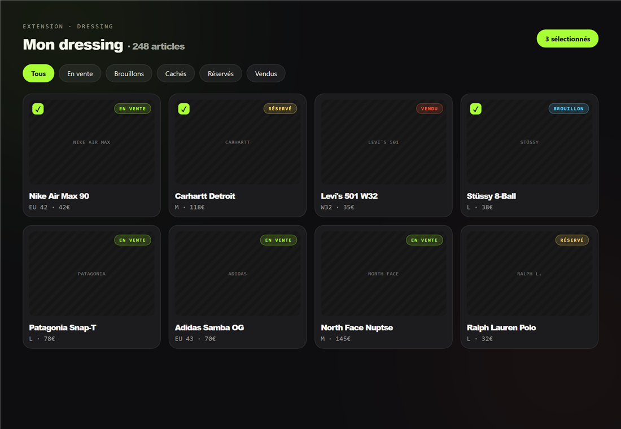
Task: Click EN VENTE badge on Patagonia card
Action: click(x=133, y=240)
